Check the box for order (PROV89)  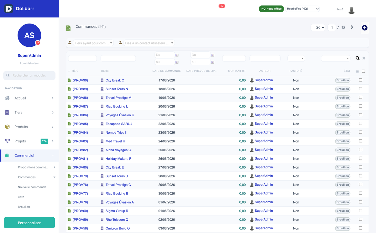(361, 89)
